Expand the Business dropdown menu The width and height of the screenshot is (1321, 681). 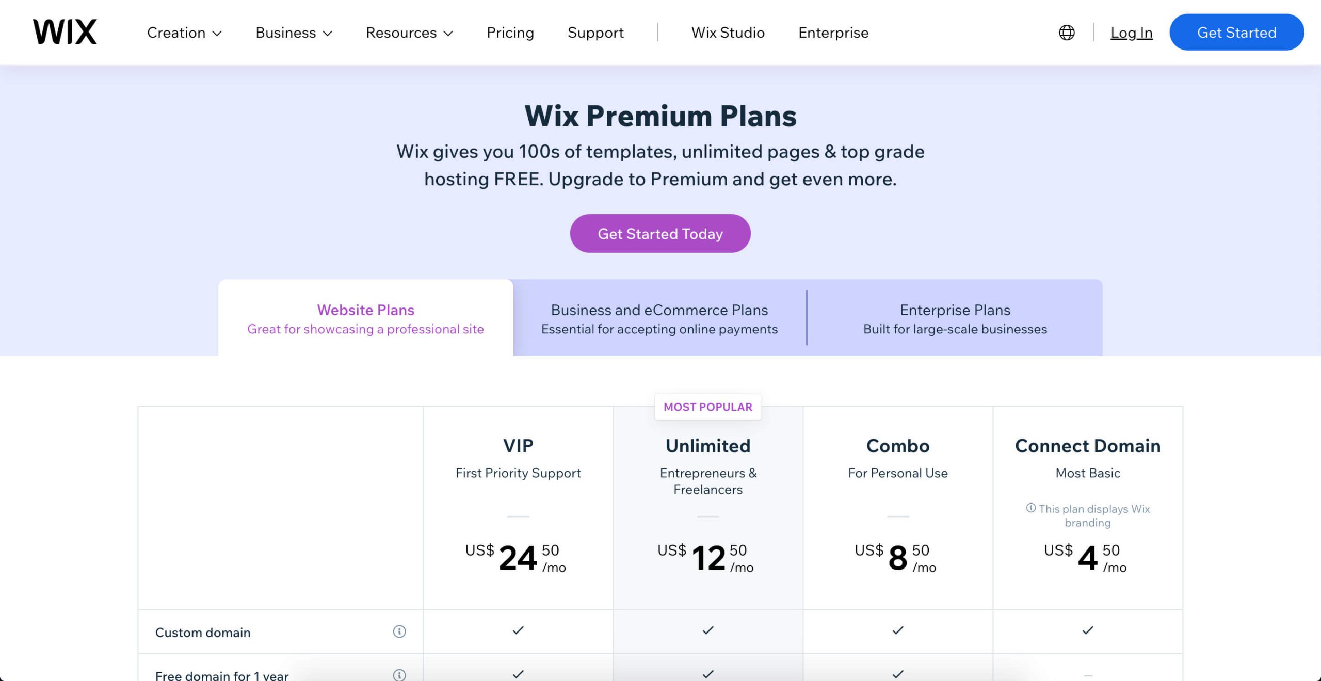[294, 33]
